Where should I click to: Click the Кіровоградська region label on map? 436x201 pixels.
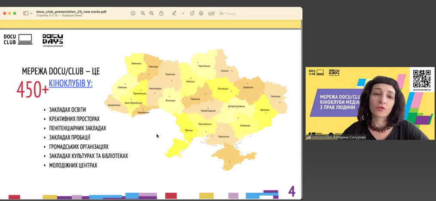pos(208,111)
